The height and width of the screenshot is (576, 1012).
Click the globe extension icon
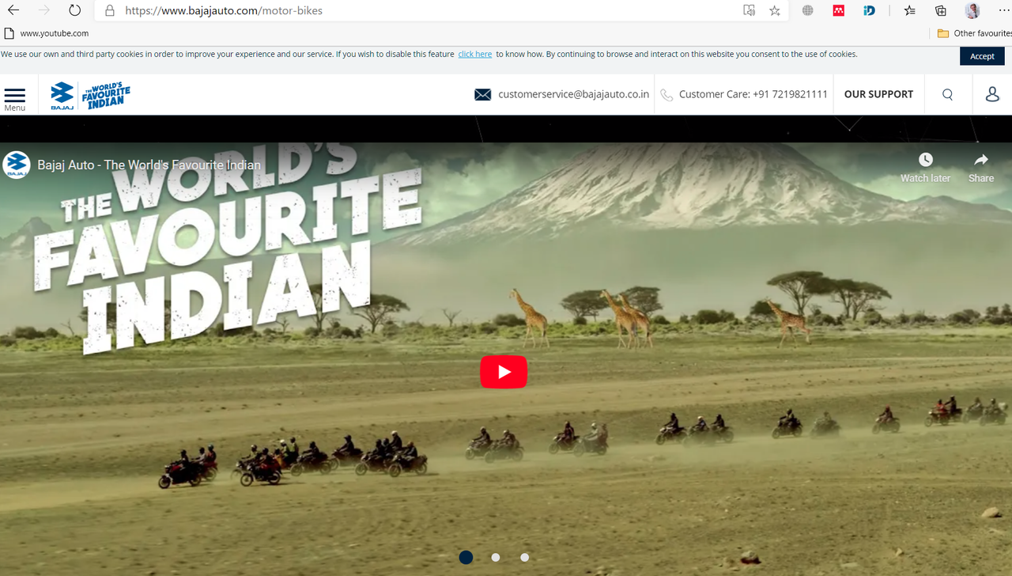pyautogui.click(x=807, y=10)
